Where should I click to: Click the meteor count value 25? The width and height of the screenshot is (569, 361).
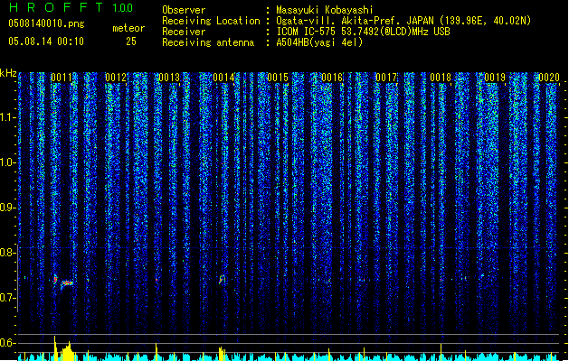pyautogui.click(x=131, y=42)
